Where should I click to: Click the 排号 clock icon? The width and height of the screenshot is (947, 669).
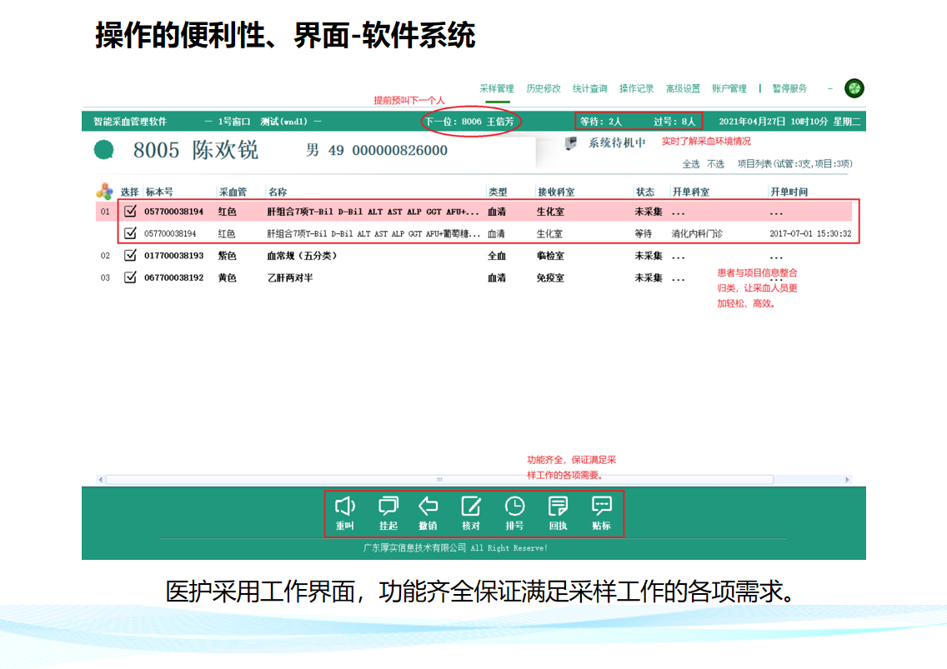[514, 506]
